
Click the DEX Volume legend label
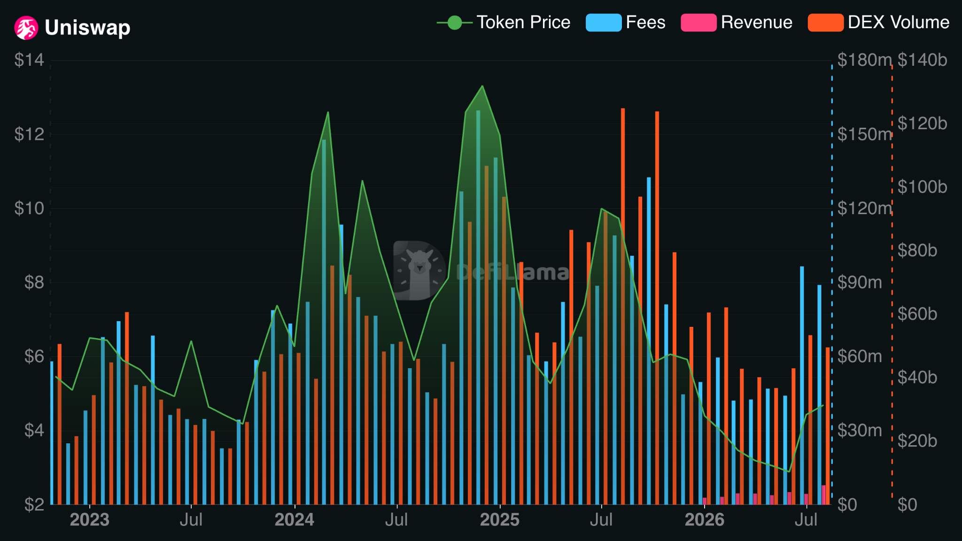pyautogui.click(x=899, y=23)
